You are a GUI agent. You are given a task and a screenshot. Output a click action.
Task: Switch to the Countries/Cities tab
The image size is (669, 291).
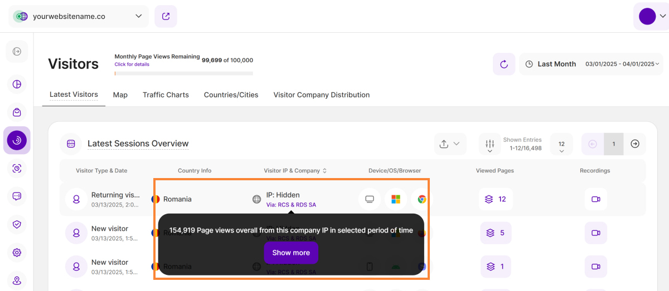[x=231, y=95]
